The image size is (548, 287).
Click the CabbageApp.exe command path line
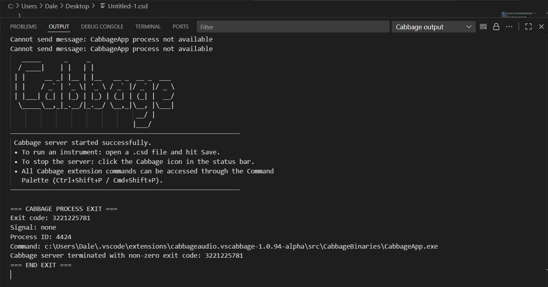[224, 246]
